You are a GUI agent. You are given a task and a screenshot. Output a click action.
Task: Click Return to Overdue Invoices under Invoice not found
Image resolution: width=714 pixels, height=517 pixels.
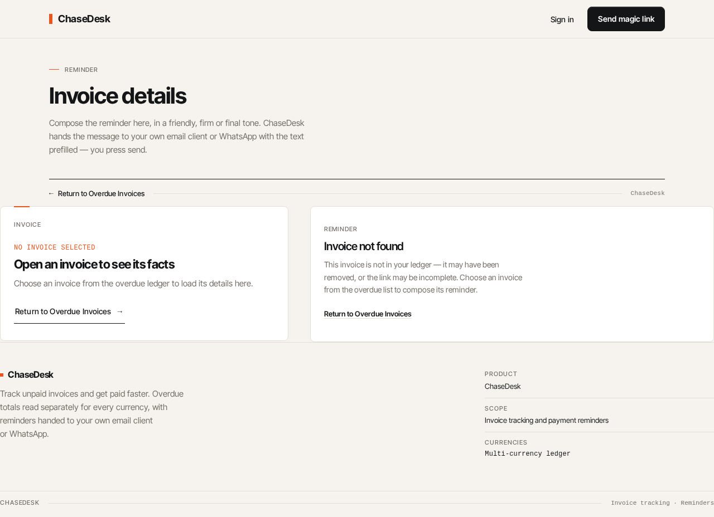tap(368, 314)
